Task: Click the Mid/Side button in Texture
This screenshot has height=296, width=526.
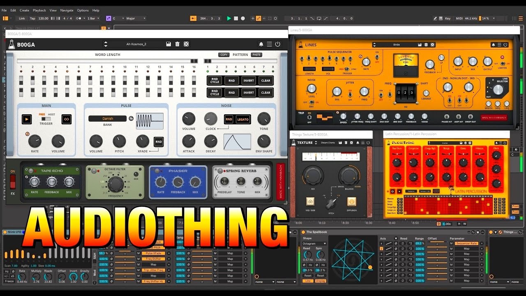Action: (x=310, y=201)
